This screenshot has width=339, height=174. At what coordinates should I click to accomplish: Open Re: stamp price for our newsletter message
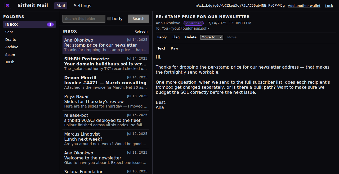(106, 45)
